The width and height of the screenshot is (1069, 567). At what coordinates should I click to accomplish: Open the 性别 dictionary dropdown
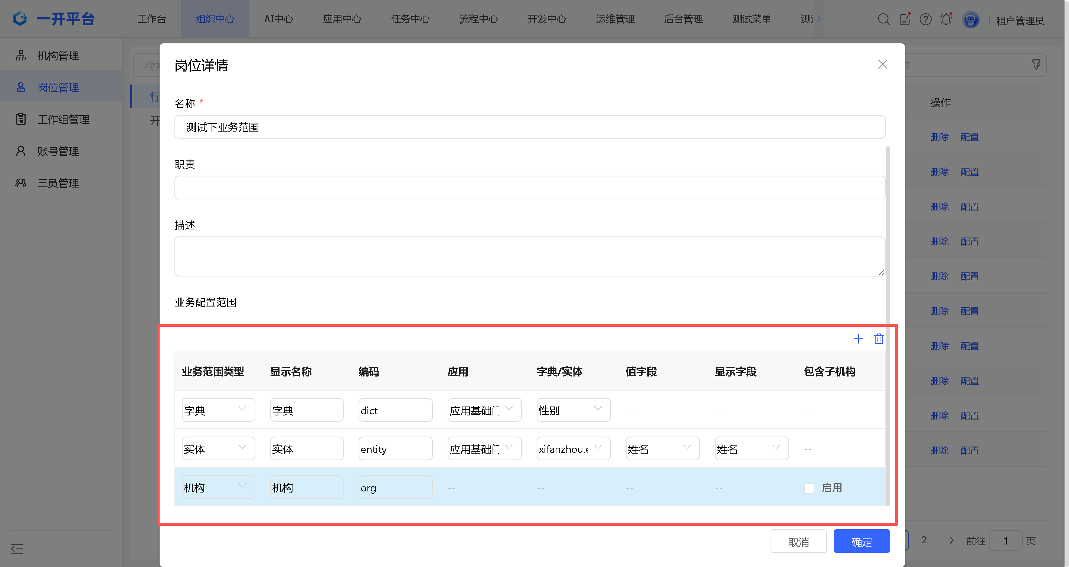573,410
